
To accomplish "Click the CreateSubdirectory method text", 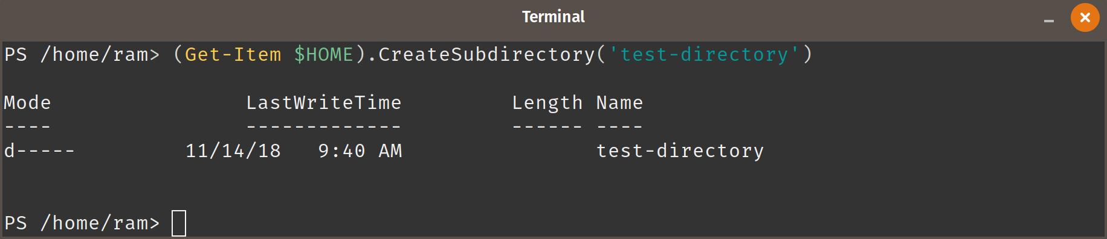I will [x=487, y=55].
